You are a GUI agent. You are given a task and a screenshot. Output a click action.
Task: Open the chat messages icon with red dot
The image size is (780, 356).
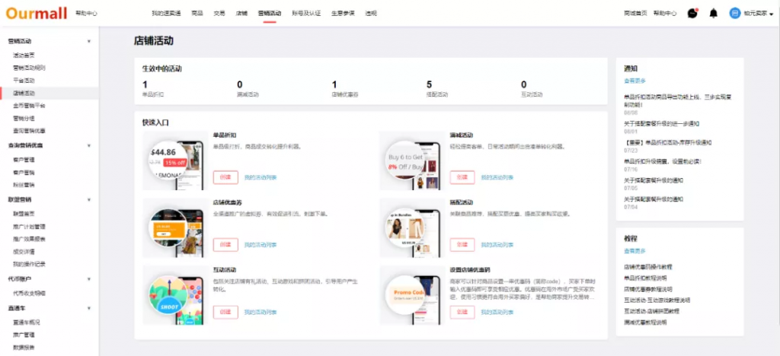[692, 13]
